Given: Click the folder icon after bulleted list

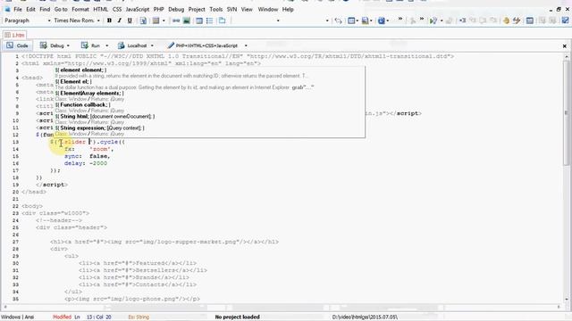Looking at the screenshot, I should click(222, 21).
